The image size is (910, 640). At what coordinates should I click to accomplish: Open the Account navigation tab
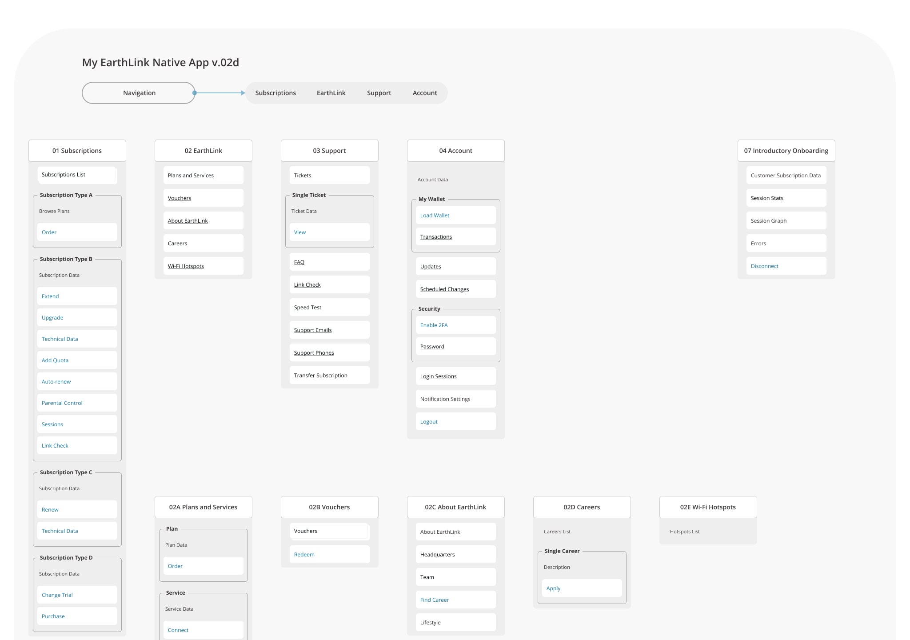pos(424,93)
